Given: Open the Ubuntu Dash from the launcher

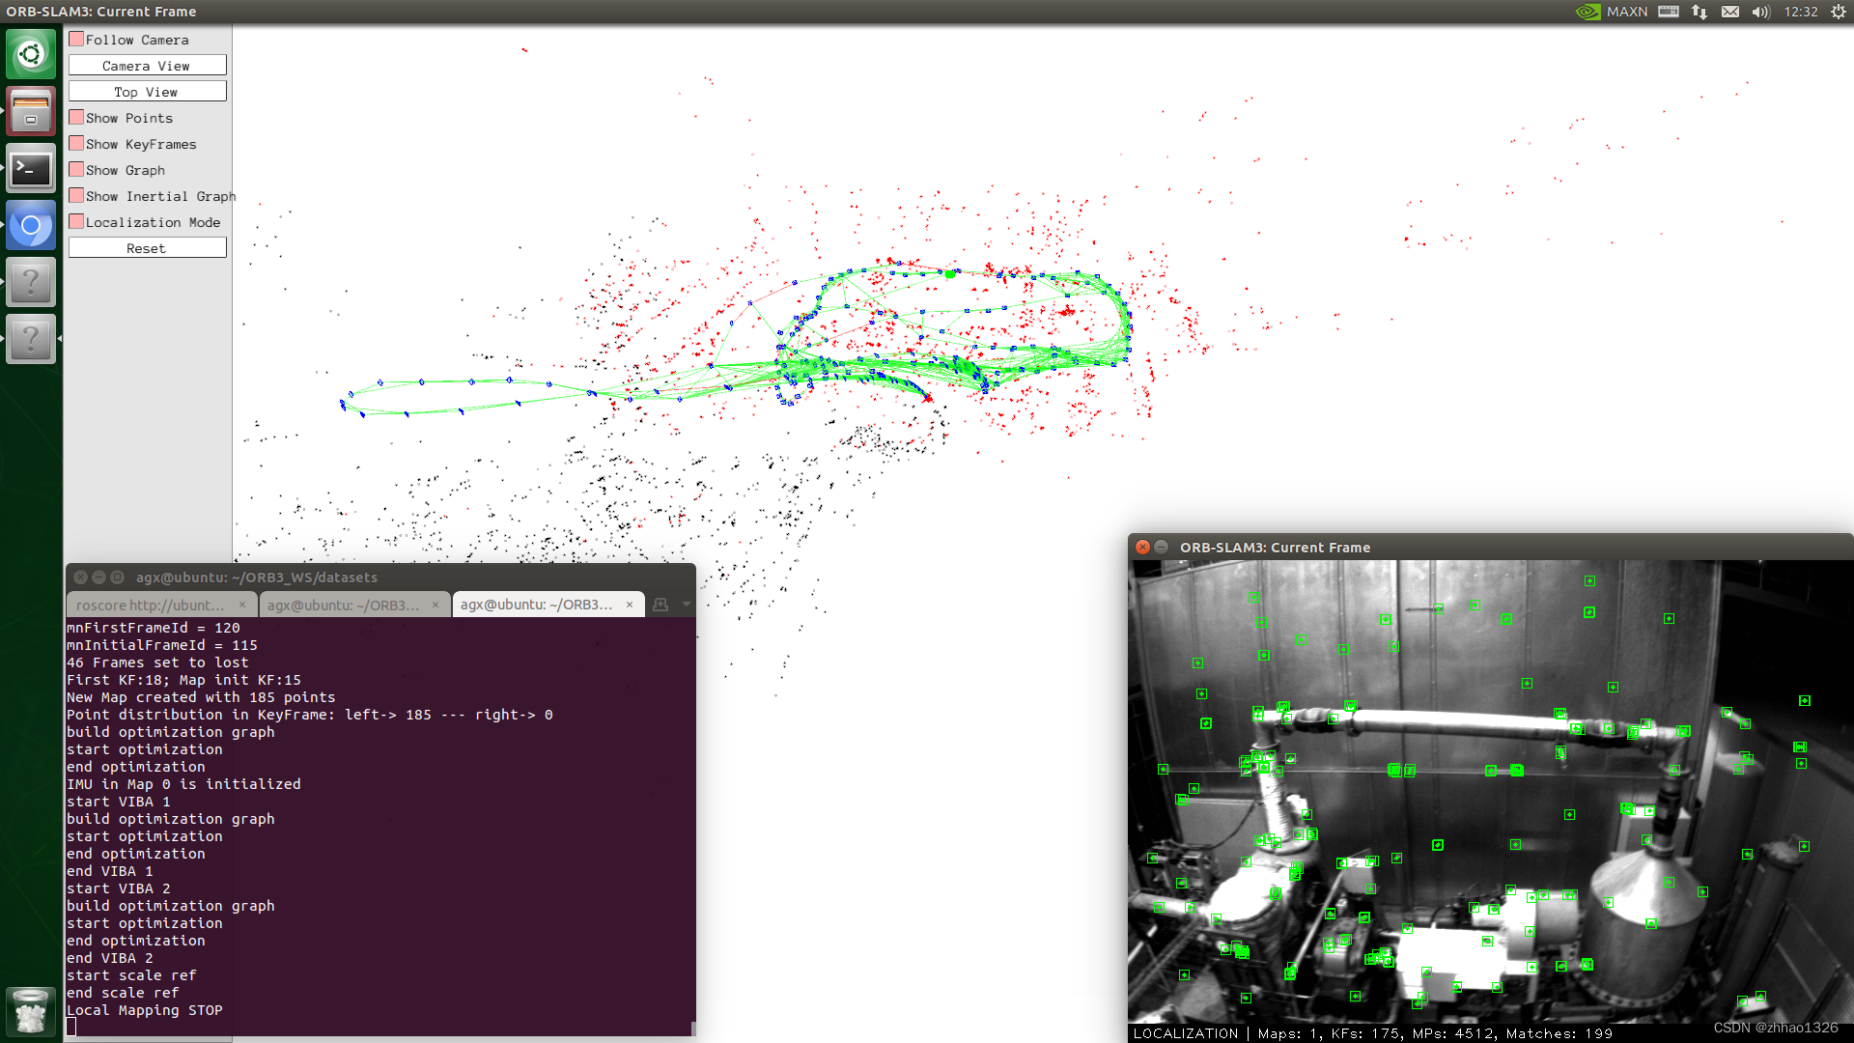Looking at the screenshot, I should pos(31,54).
